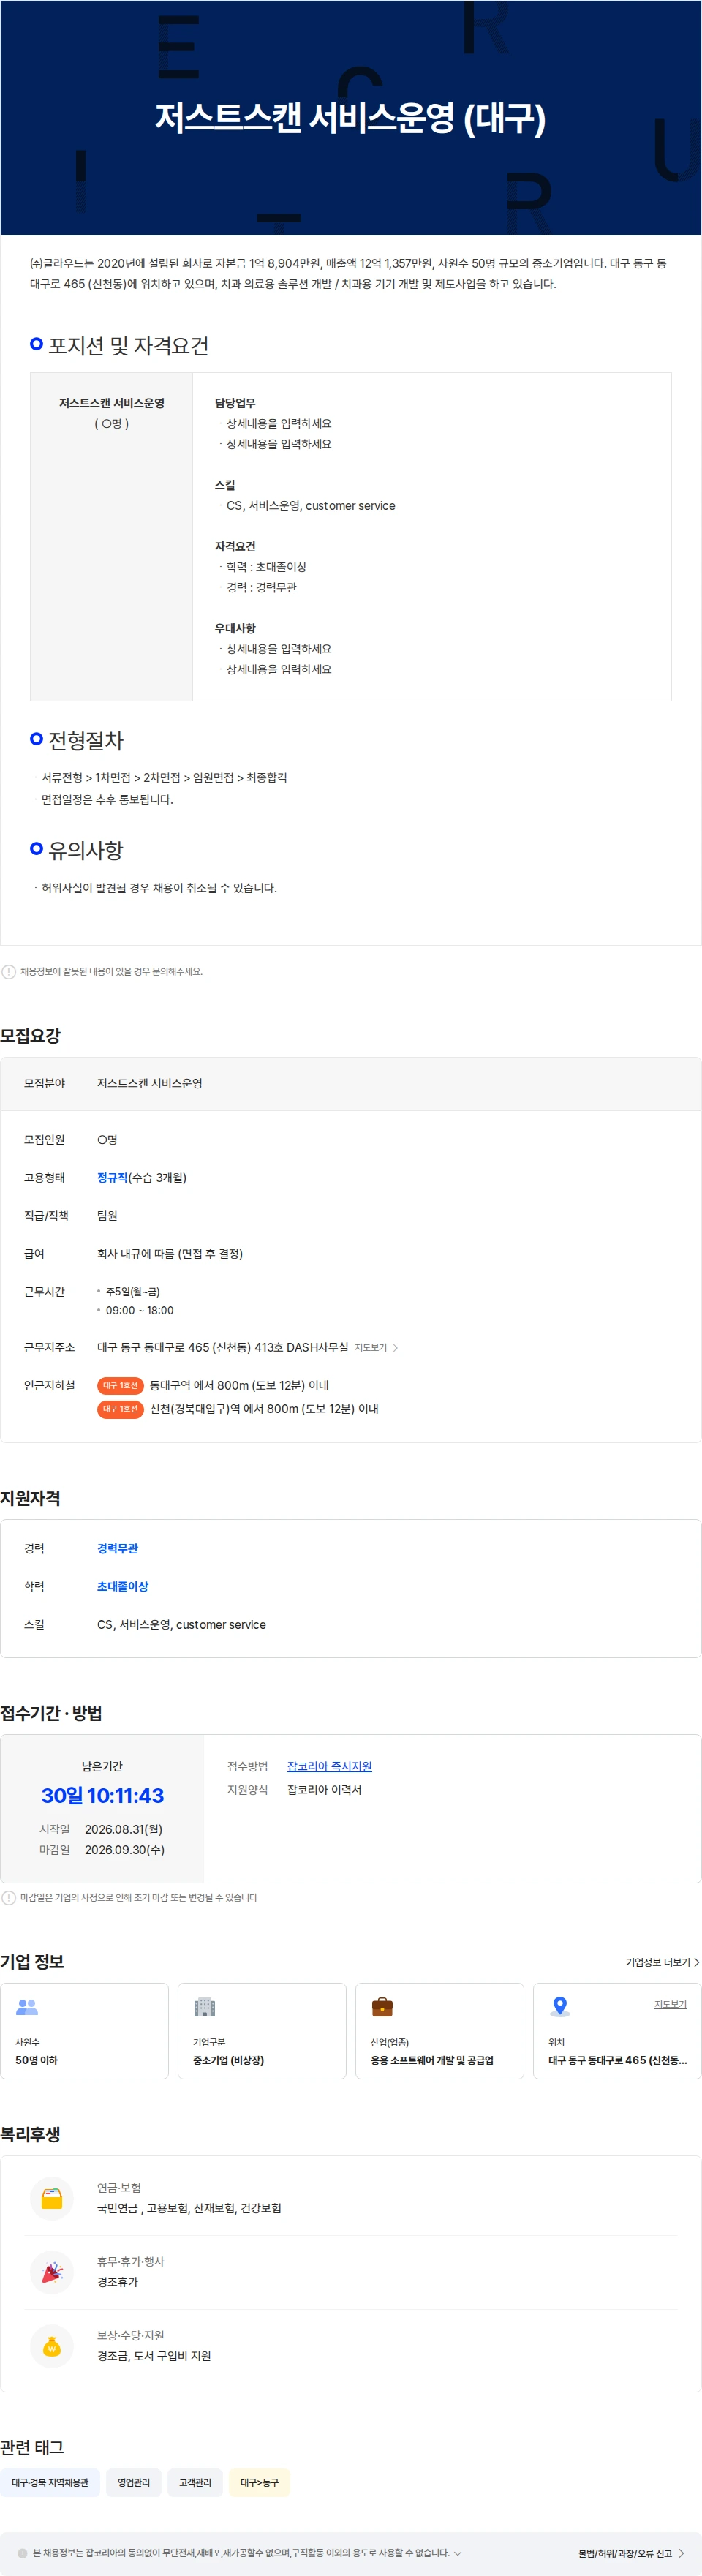The image size is (702, 2576).
Task: Open the 기업구분 중소기업 card
Action: point(262,2030)
